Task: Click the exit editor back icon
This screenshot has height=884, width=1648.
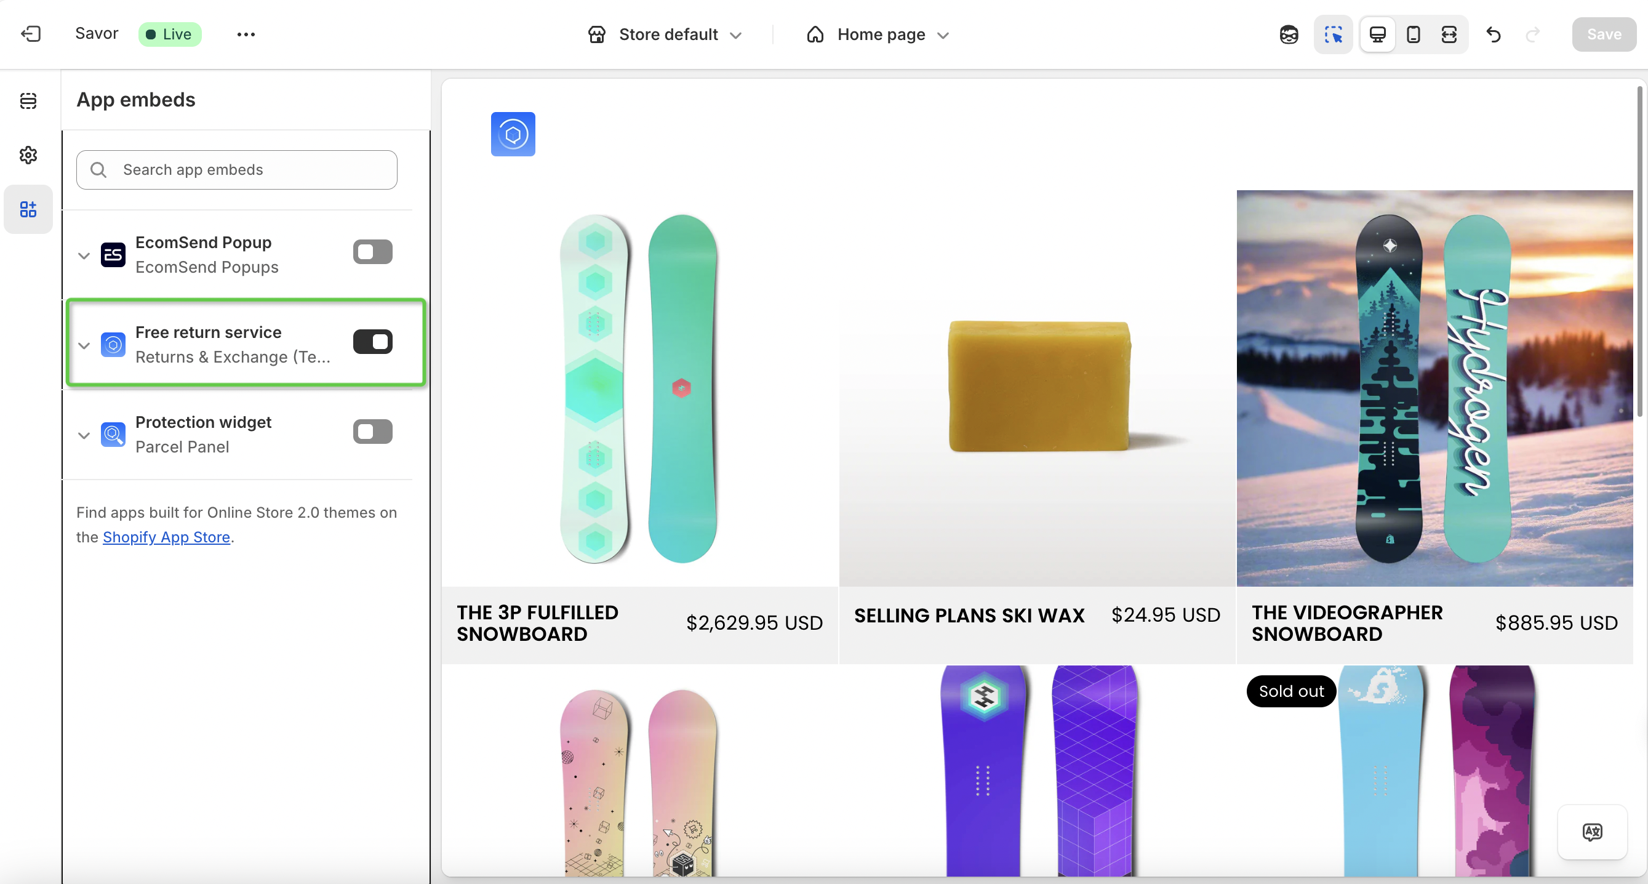Action: click(31, 34)
